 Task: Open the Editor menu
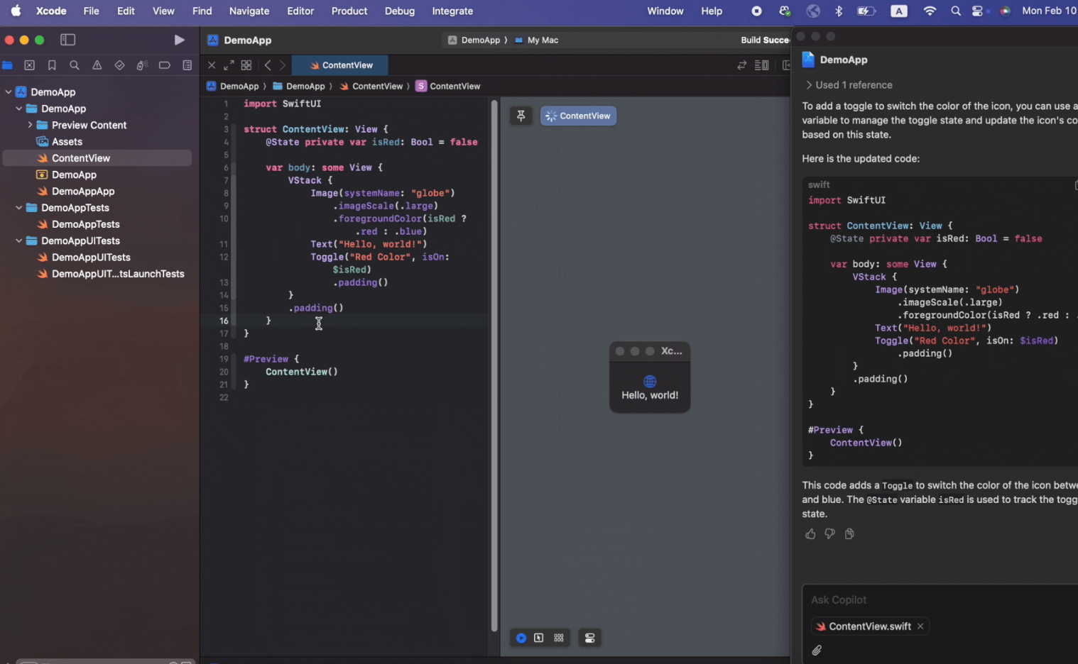click(x=300, y=11)
